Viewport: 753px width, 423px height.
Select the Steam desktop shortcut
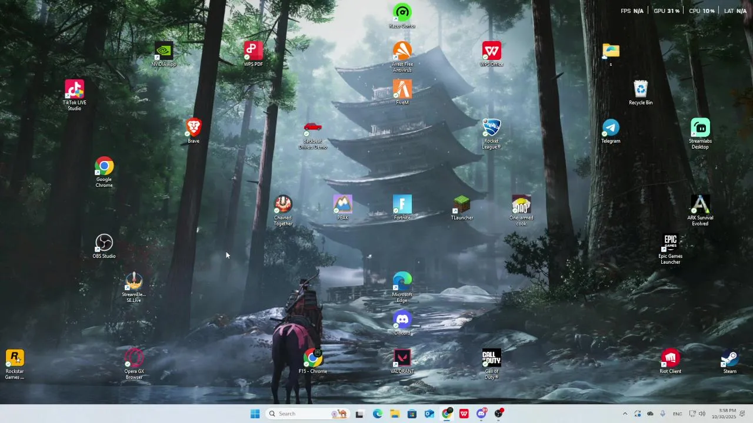point(730,361)
